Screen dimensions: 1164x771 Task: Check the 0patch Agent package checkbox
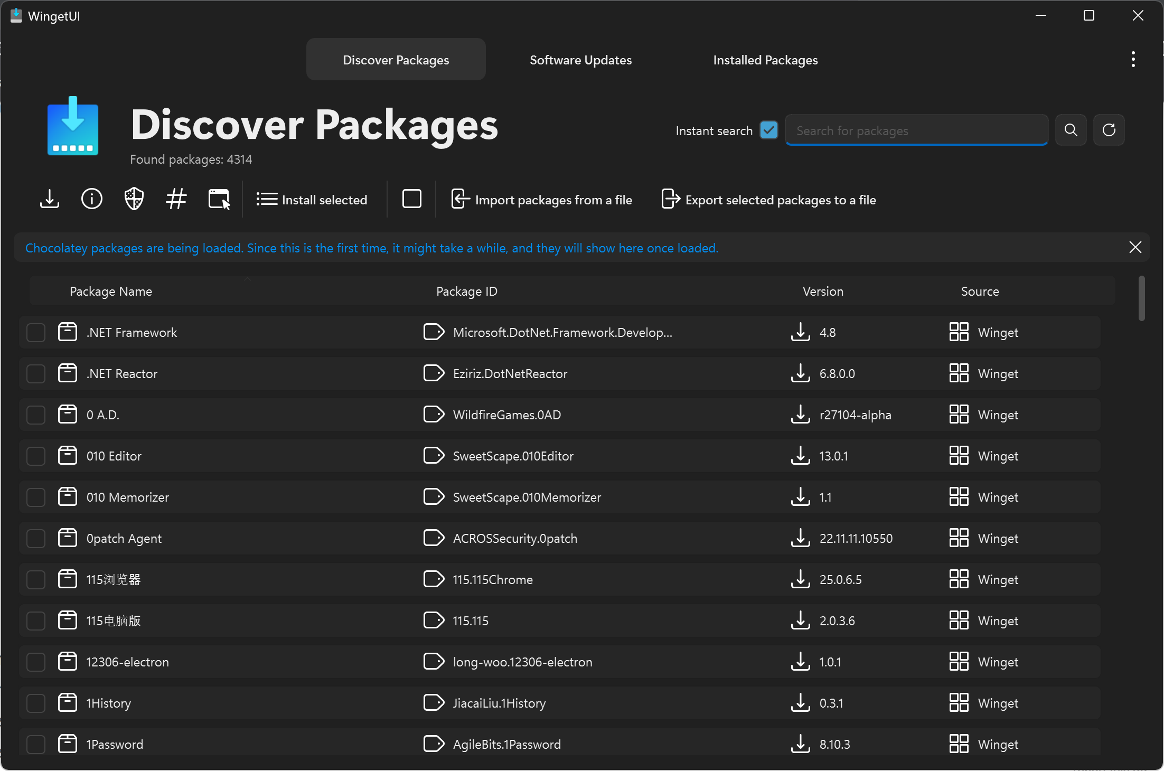(x=36, y=538)
